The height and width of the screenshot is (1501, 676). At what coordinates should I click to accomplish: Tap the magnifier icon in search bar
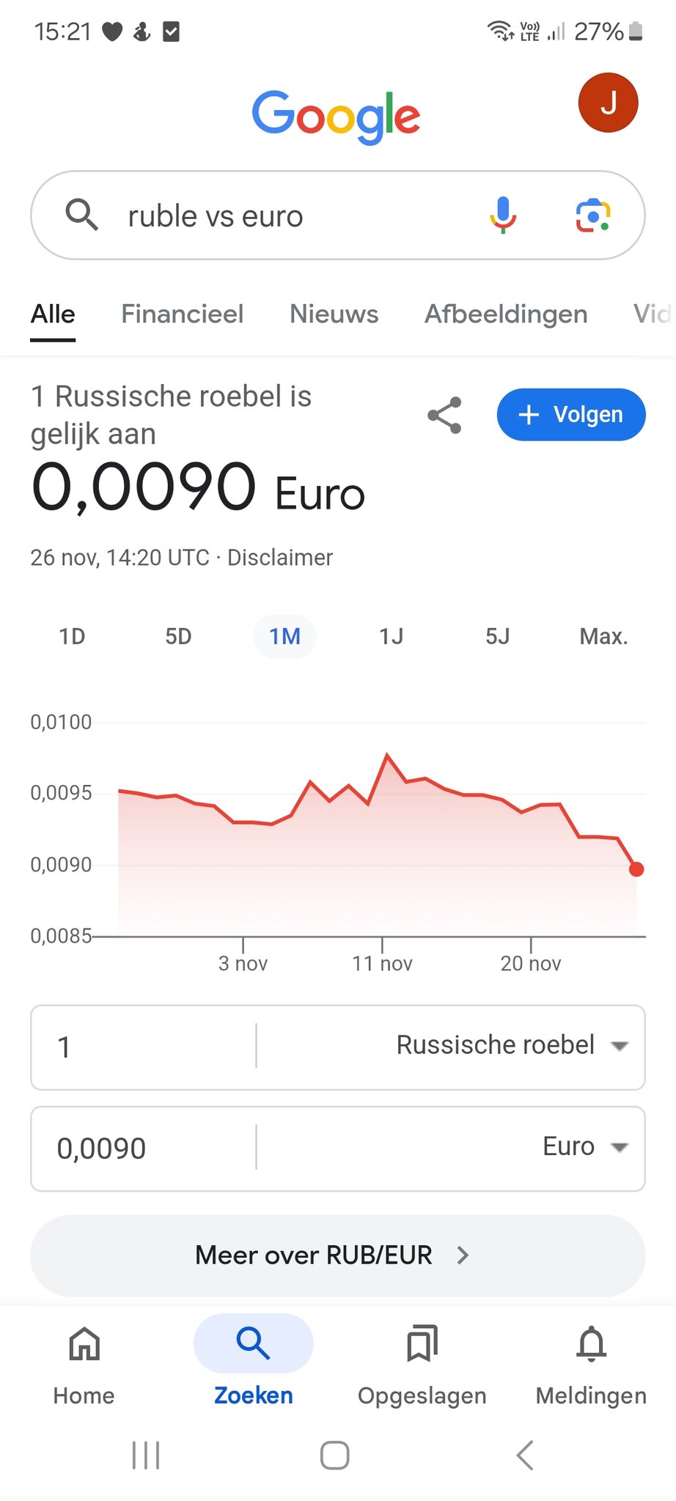point(81,215)
